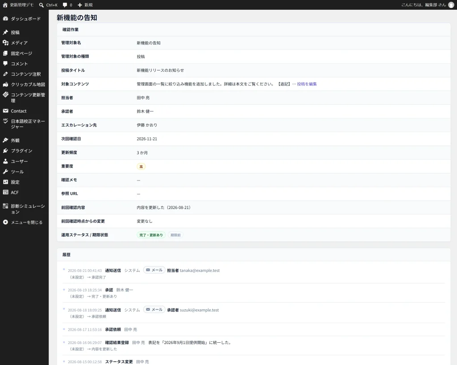Click the 確認結果登録 history entry
Viewport: 457px width, 365px height.
[117, 343]
